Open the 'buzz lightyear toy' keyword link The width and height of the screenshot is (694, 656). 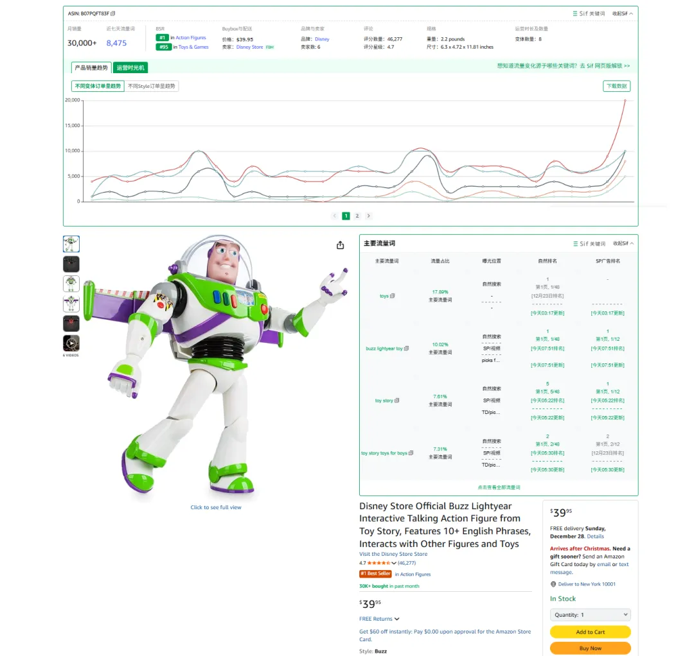pyautogui.click(x=384, y=349)
